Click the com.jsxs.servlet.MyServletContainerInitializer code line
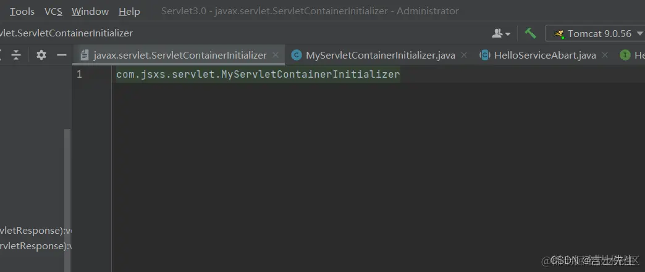 click(258, 75)
